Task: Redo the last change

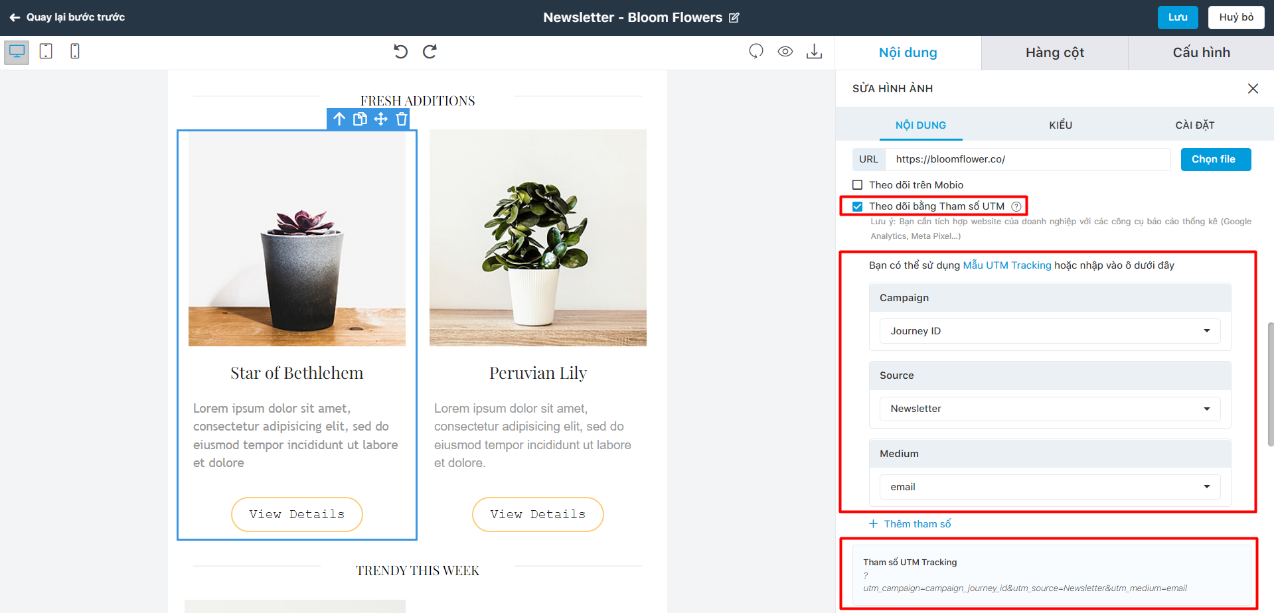Action: [430, 51]
